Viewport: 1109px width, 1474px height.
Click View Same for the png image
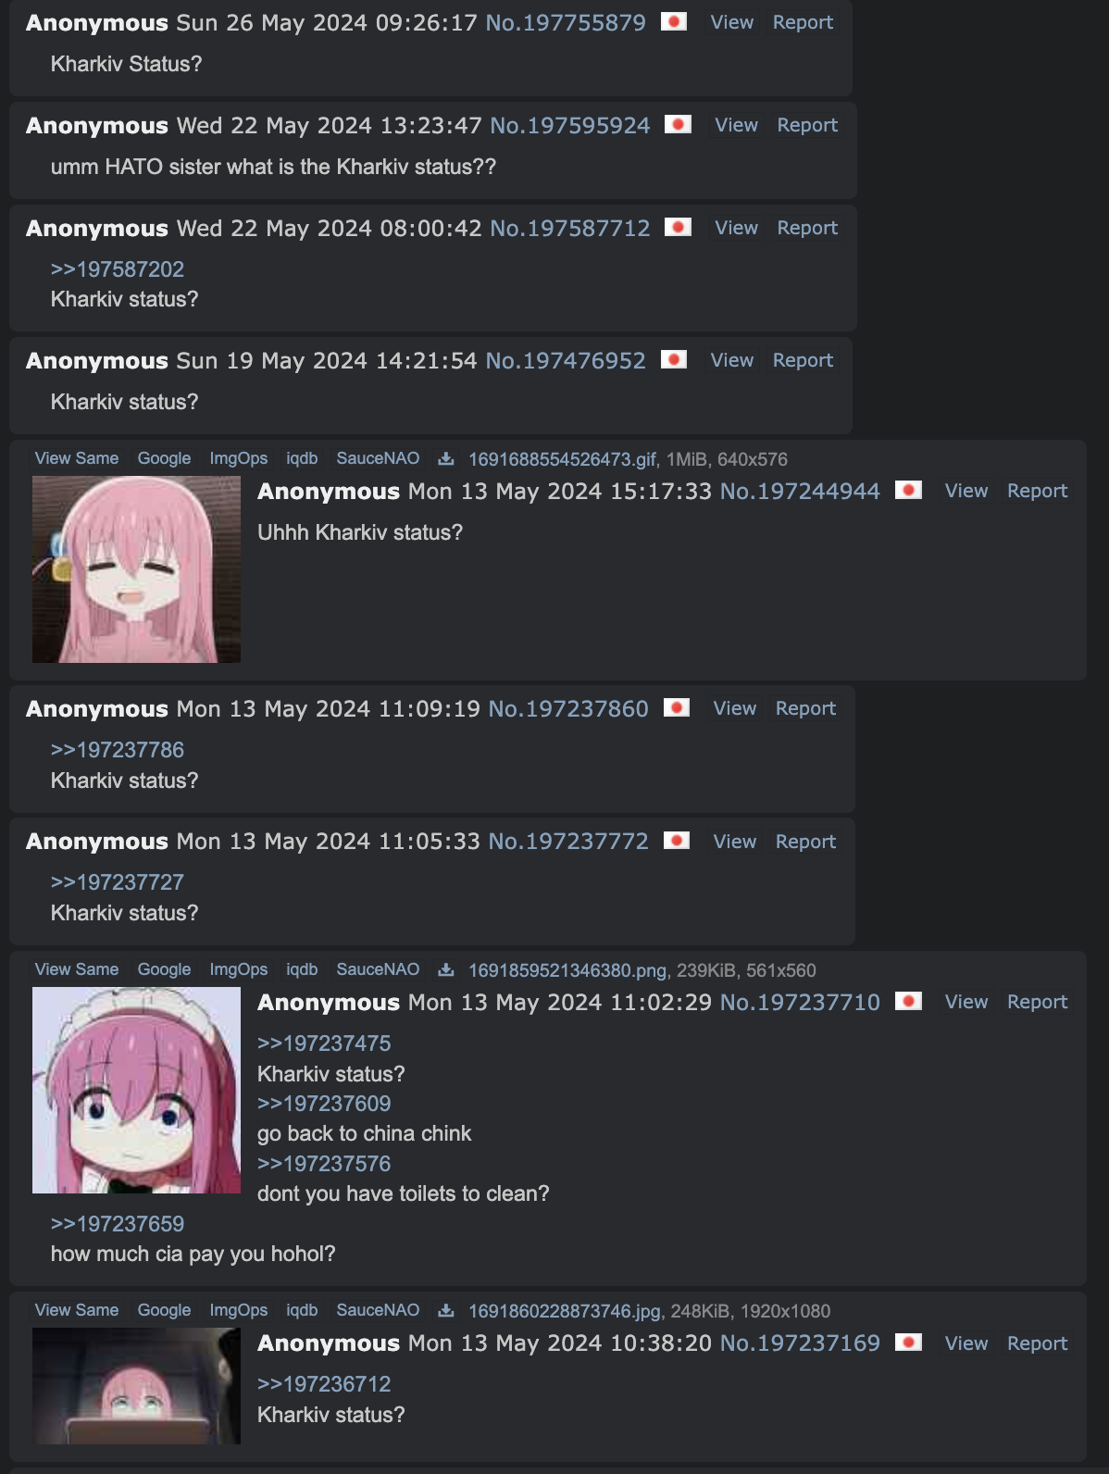pos(77,969)
